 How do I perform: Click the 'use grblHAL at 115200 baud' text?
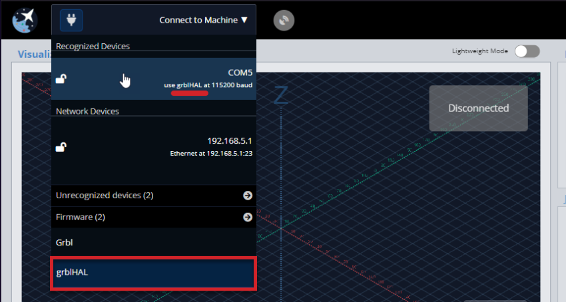(208, 85)
